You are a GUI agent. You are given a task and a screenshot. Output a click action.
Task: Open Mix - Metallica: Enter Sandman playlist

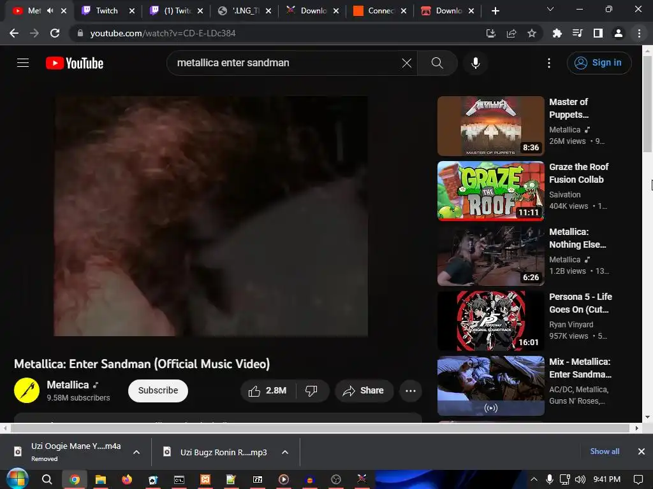(490, 385)
